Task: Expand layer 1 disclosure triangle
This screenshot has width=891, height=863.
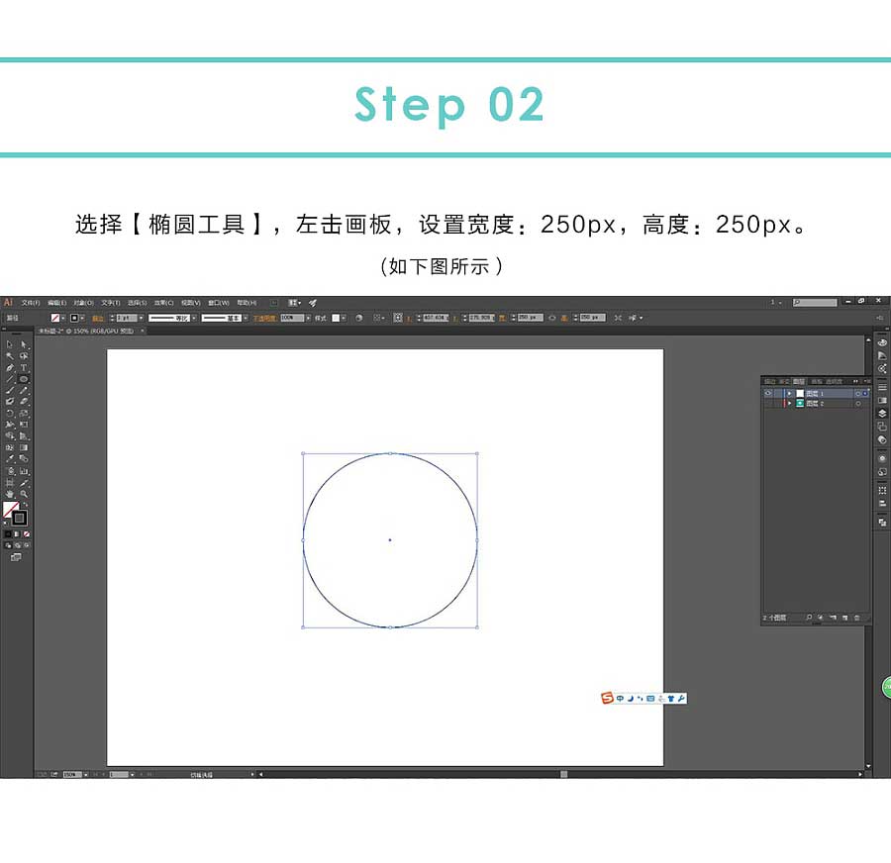Action: (x=789, y=393)
